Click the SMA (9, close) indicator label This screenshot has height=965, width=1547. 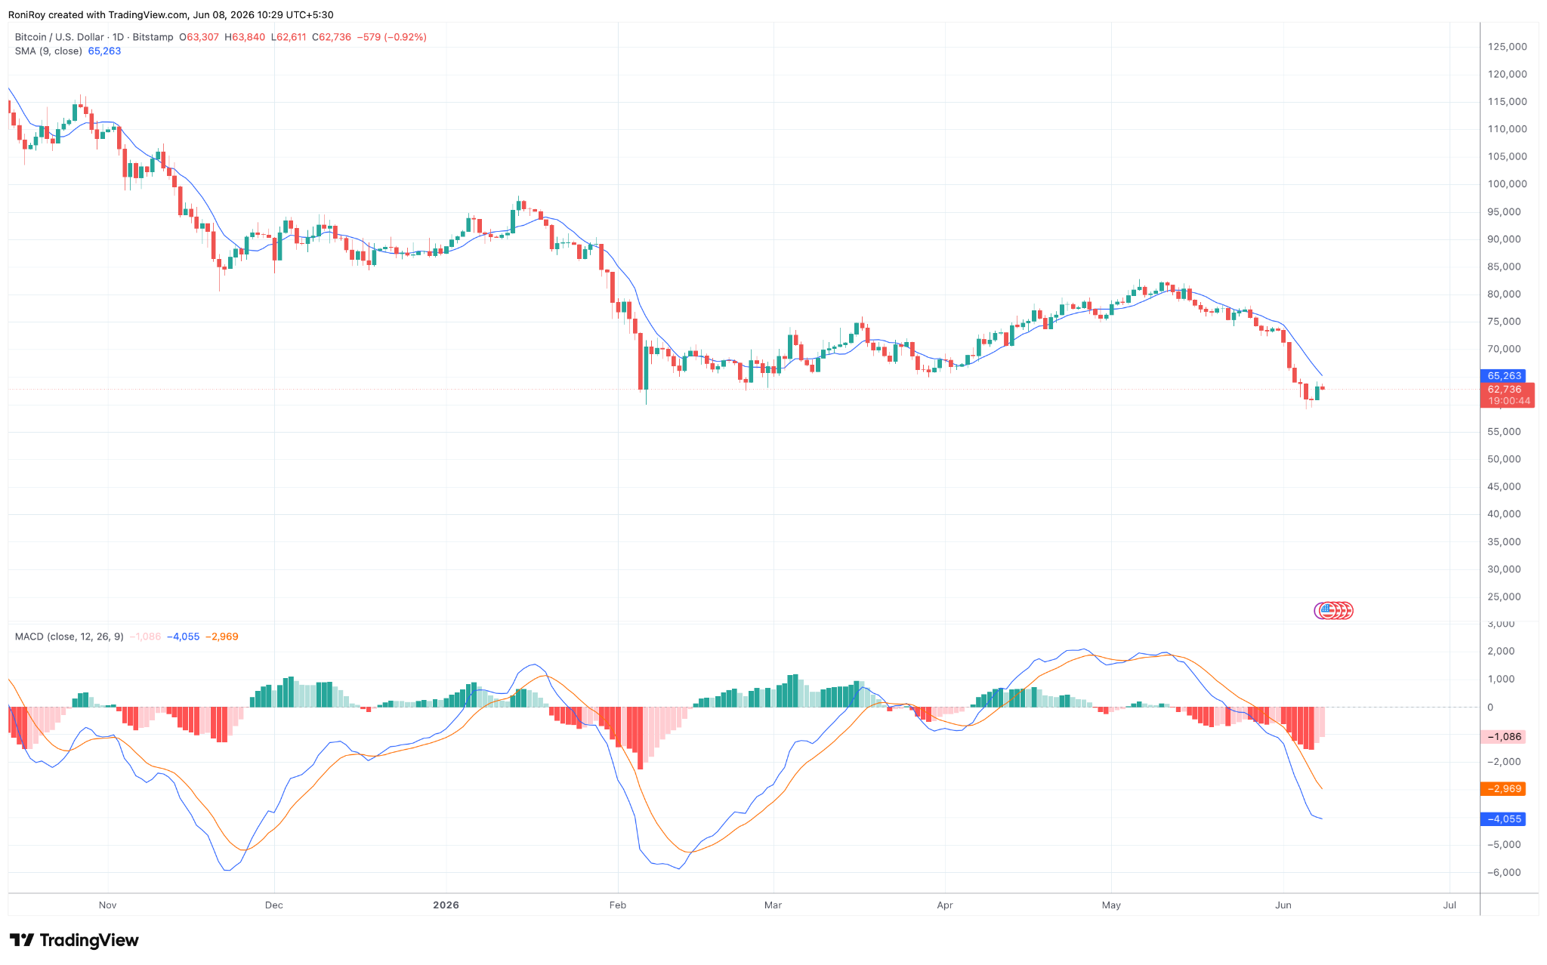pos(48,51)
